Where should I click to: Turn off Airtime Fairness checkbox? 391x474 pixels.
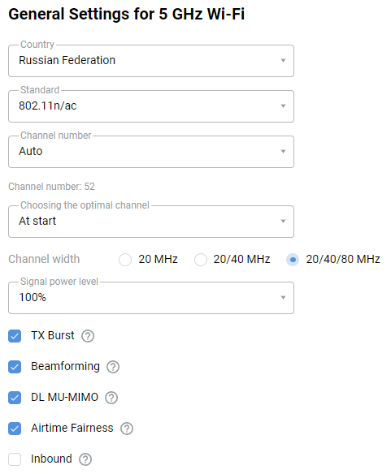click(x=15, y=429)
